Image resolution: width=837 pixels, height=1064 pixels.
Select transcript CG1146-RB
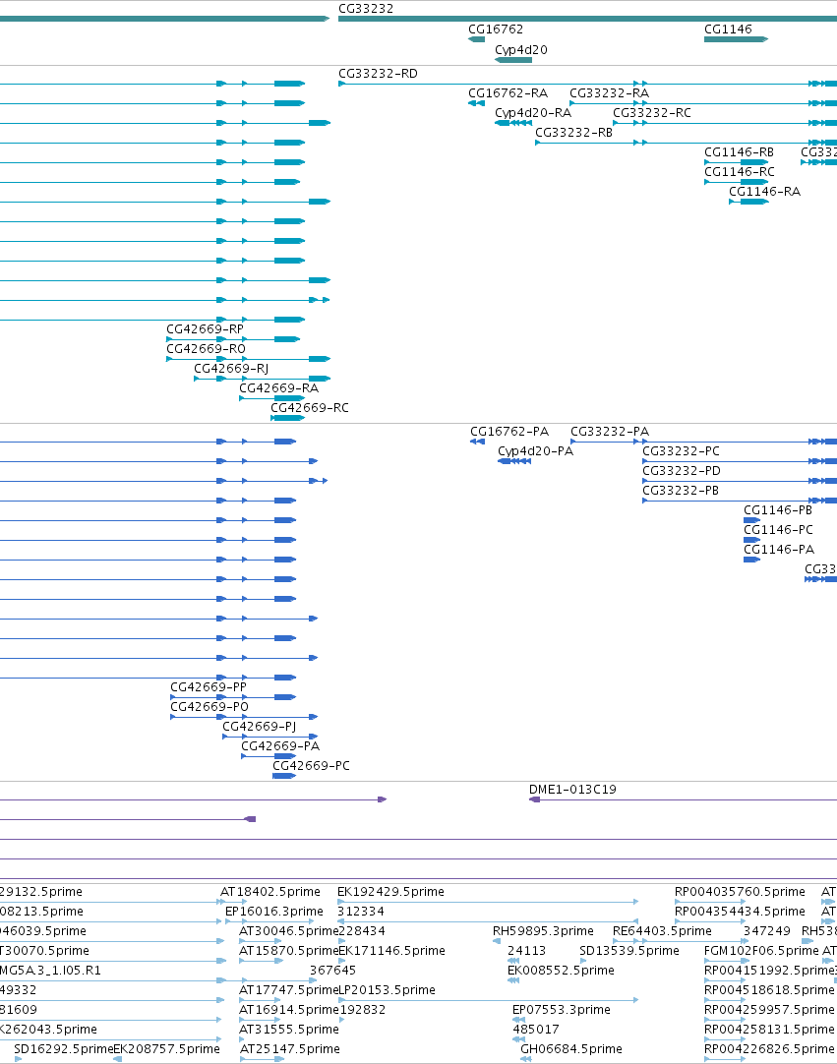click(x=739, y=152)
